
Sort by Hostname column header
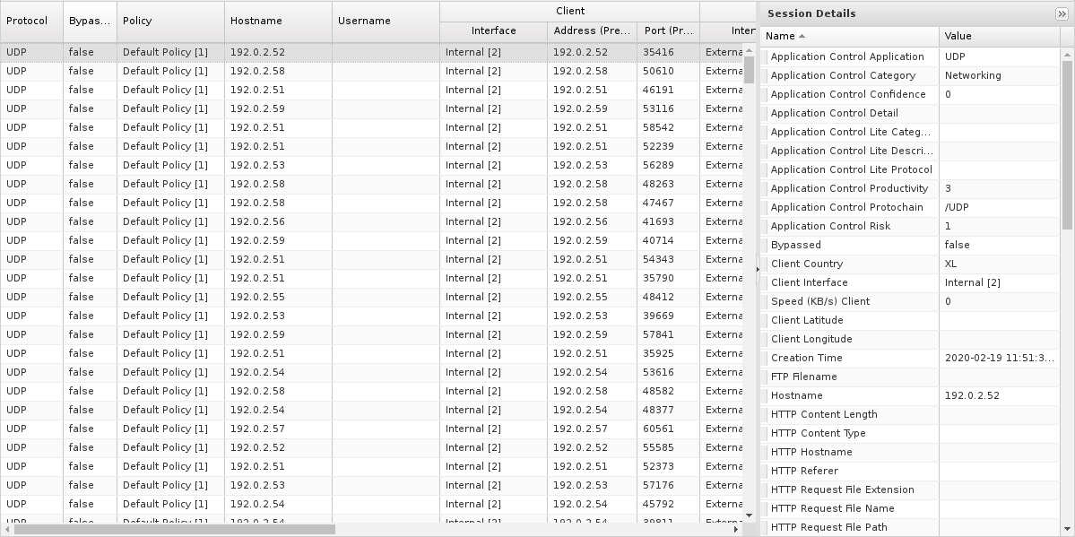click(x=278, y=22)
